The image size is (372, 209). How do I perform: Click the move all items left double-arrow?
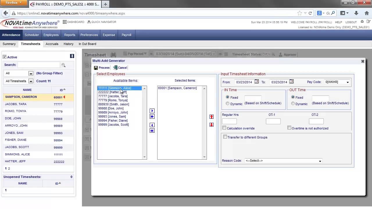pos(152,131)
